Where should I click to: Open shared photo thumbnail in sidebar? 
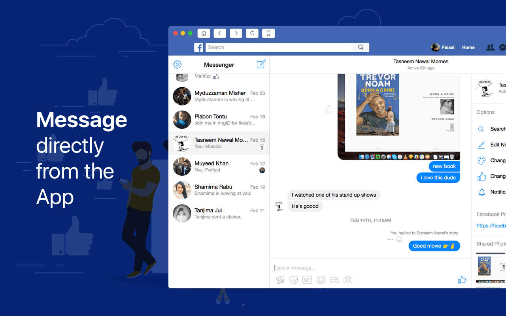[491, 268]
